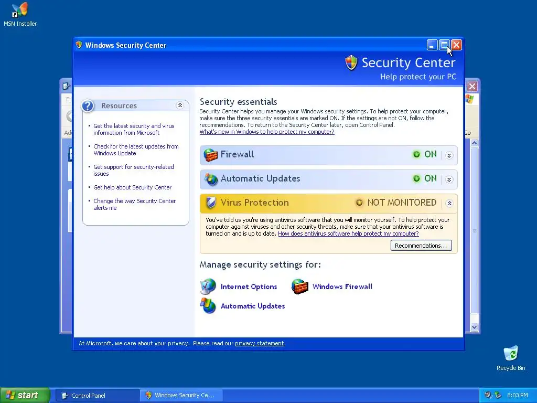Click the Security essentials heading
This screenshot has width=537, height=403.
(239, 102)
